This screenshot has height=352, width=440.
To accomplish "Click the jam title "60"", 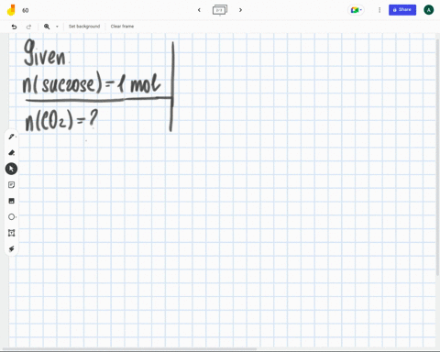I will [x=26, y=10].
